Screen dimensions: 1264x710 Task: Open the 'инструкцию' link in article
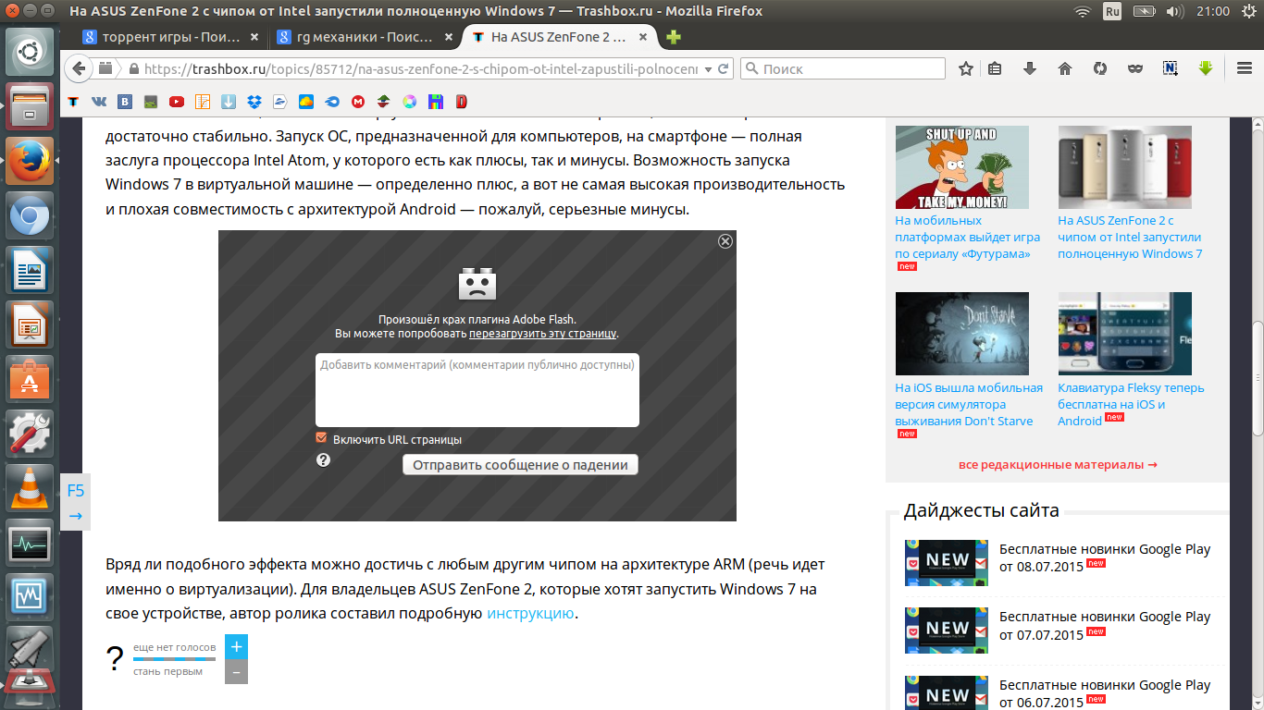click(x=530, y=612)
